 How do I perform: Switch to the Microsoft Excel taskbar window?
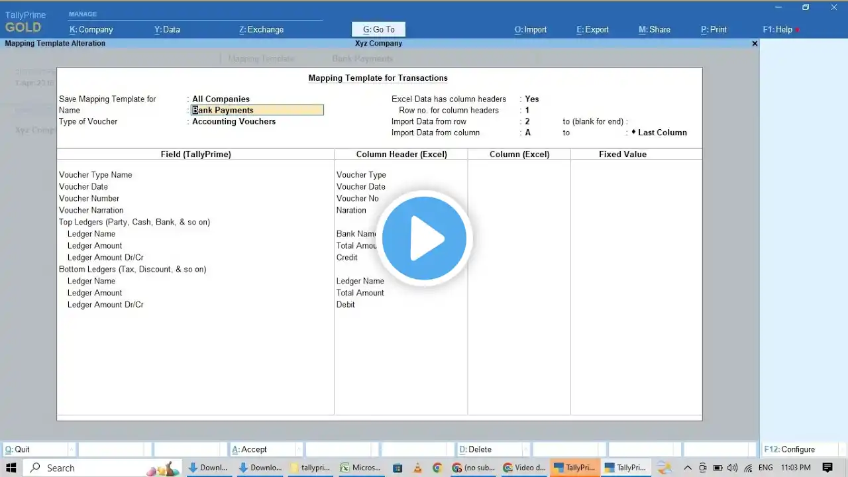pos(360,468)
